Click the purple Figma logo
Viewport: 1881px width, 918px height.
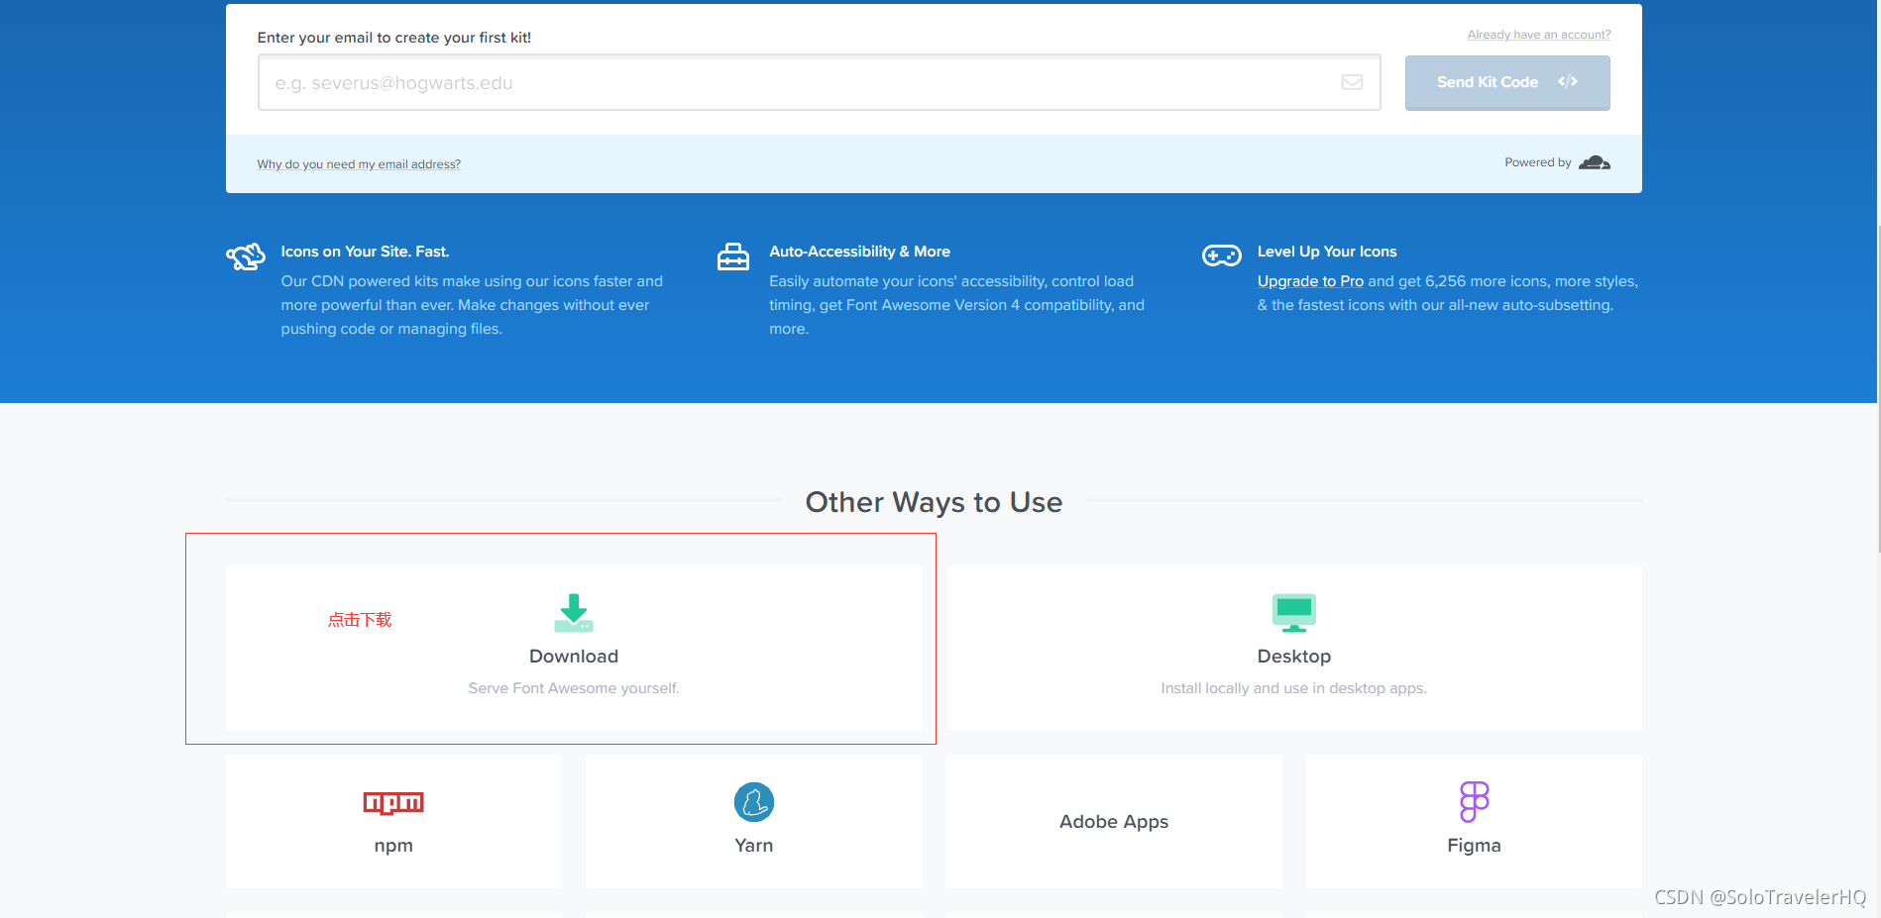click(1474, 802)
